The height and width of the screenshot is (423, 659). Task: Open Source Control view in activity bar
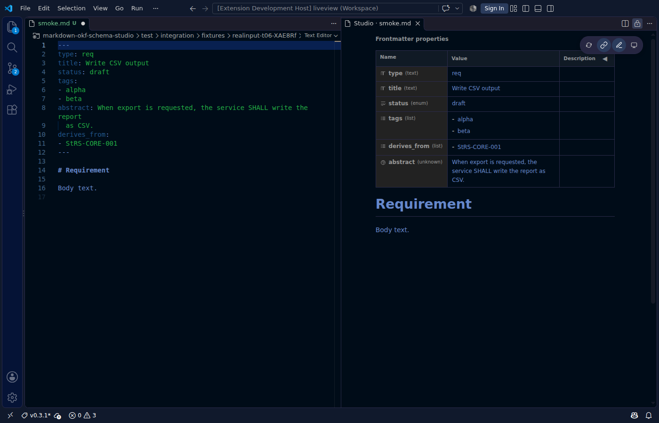[x=12, y=68]
